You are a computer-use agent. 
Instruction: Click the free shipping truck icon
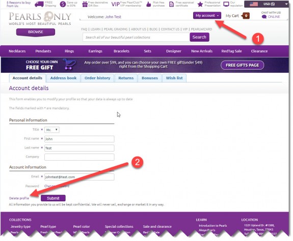tap(39, 4)
